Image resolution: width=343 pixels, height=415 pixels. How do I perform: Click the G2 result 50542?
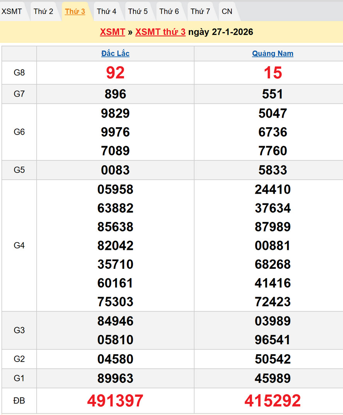[x=273, y=359]
